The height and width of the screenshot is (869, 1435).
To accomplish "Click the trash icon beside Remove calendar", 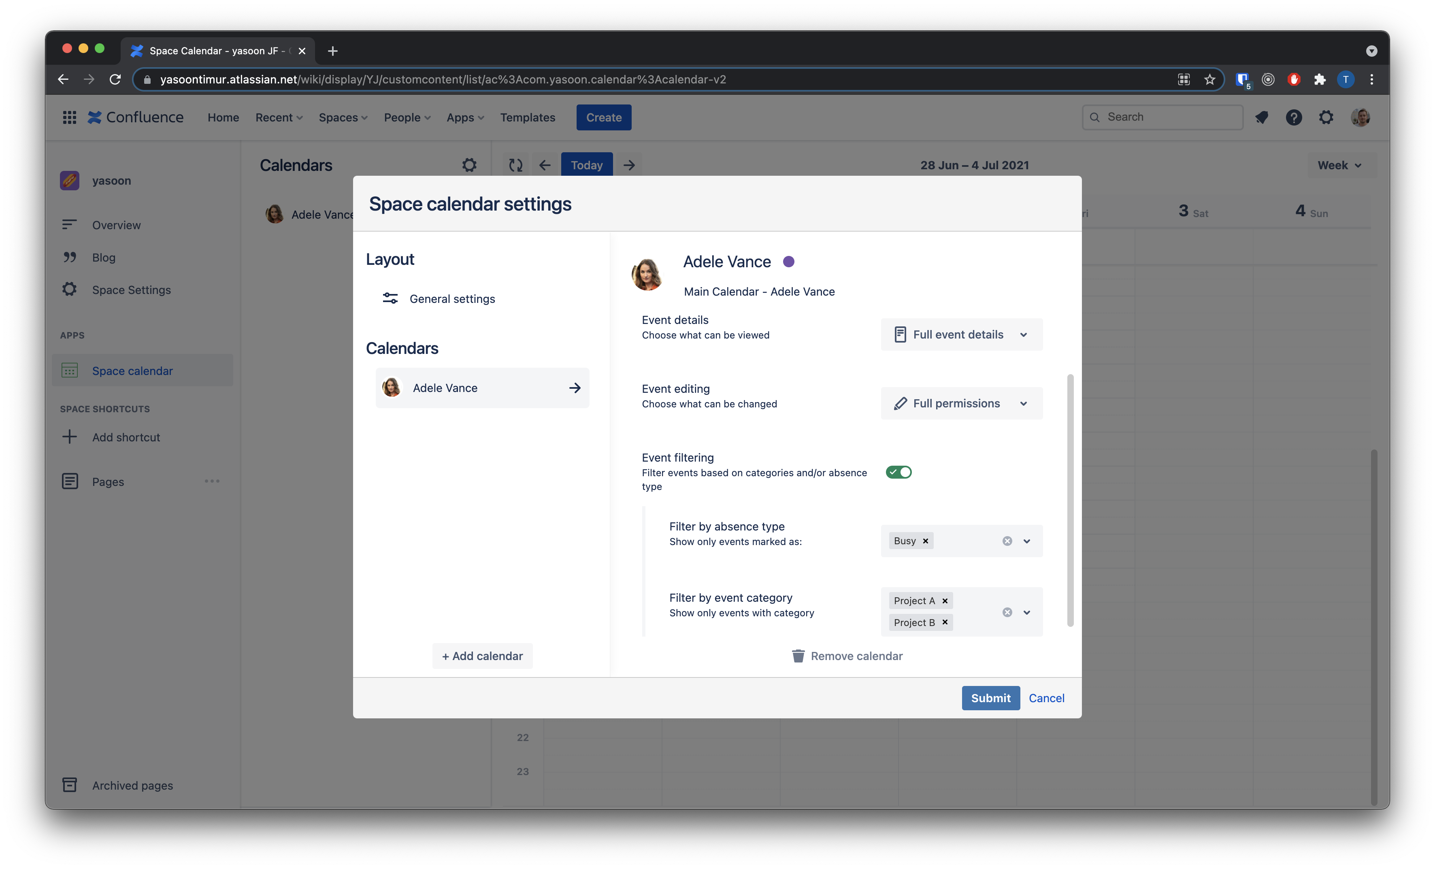I will 798,656.
